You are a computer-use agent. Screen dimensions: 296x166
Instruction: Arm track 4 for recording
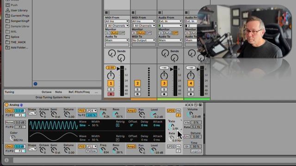[x=191, y=94]
